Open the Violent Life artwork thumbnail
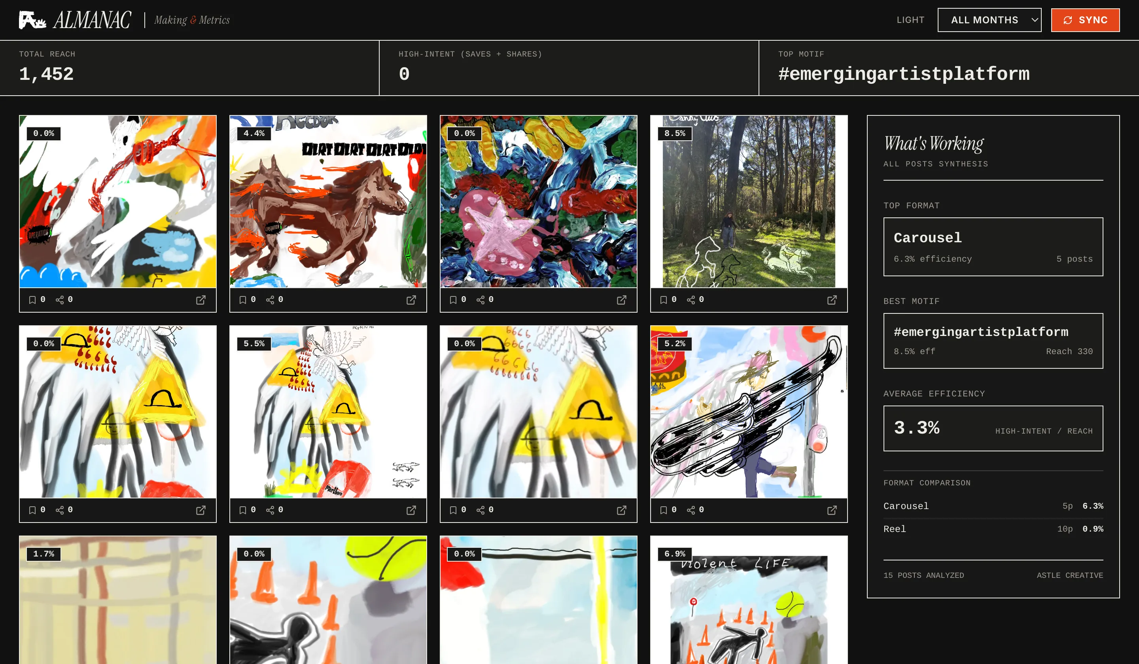 click(x=749, y=600)
